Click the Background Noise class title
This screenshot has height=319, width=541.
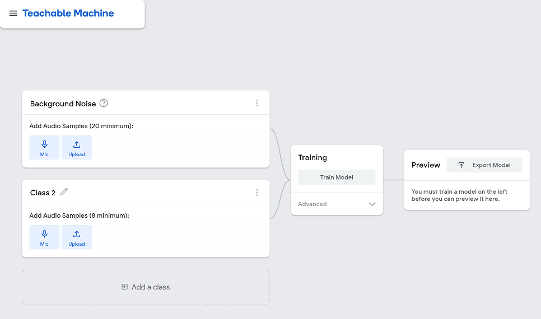(63, 104)
